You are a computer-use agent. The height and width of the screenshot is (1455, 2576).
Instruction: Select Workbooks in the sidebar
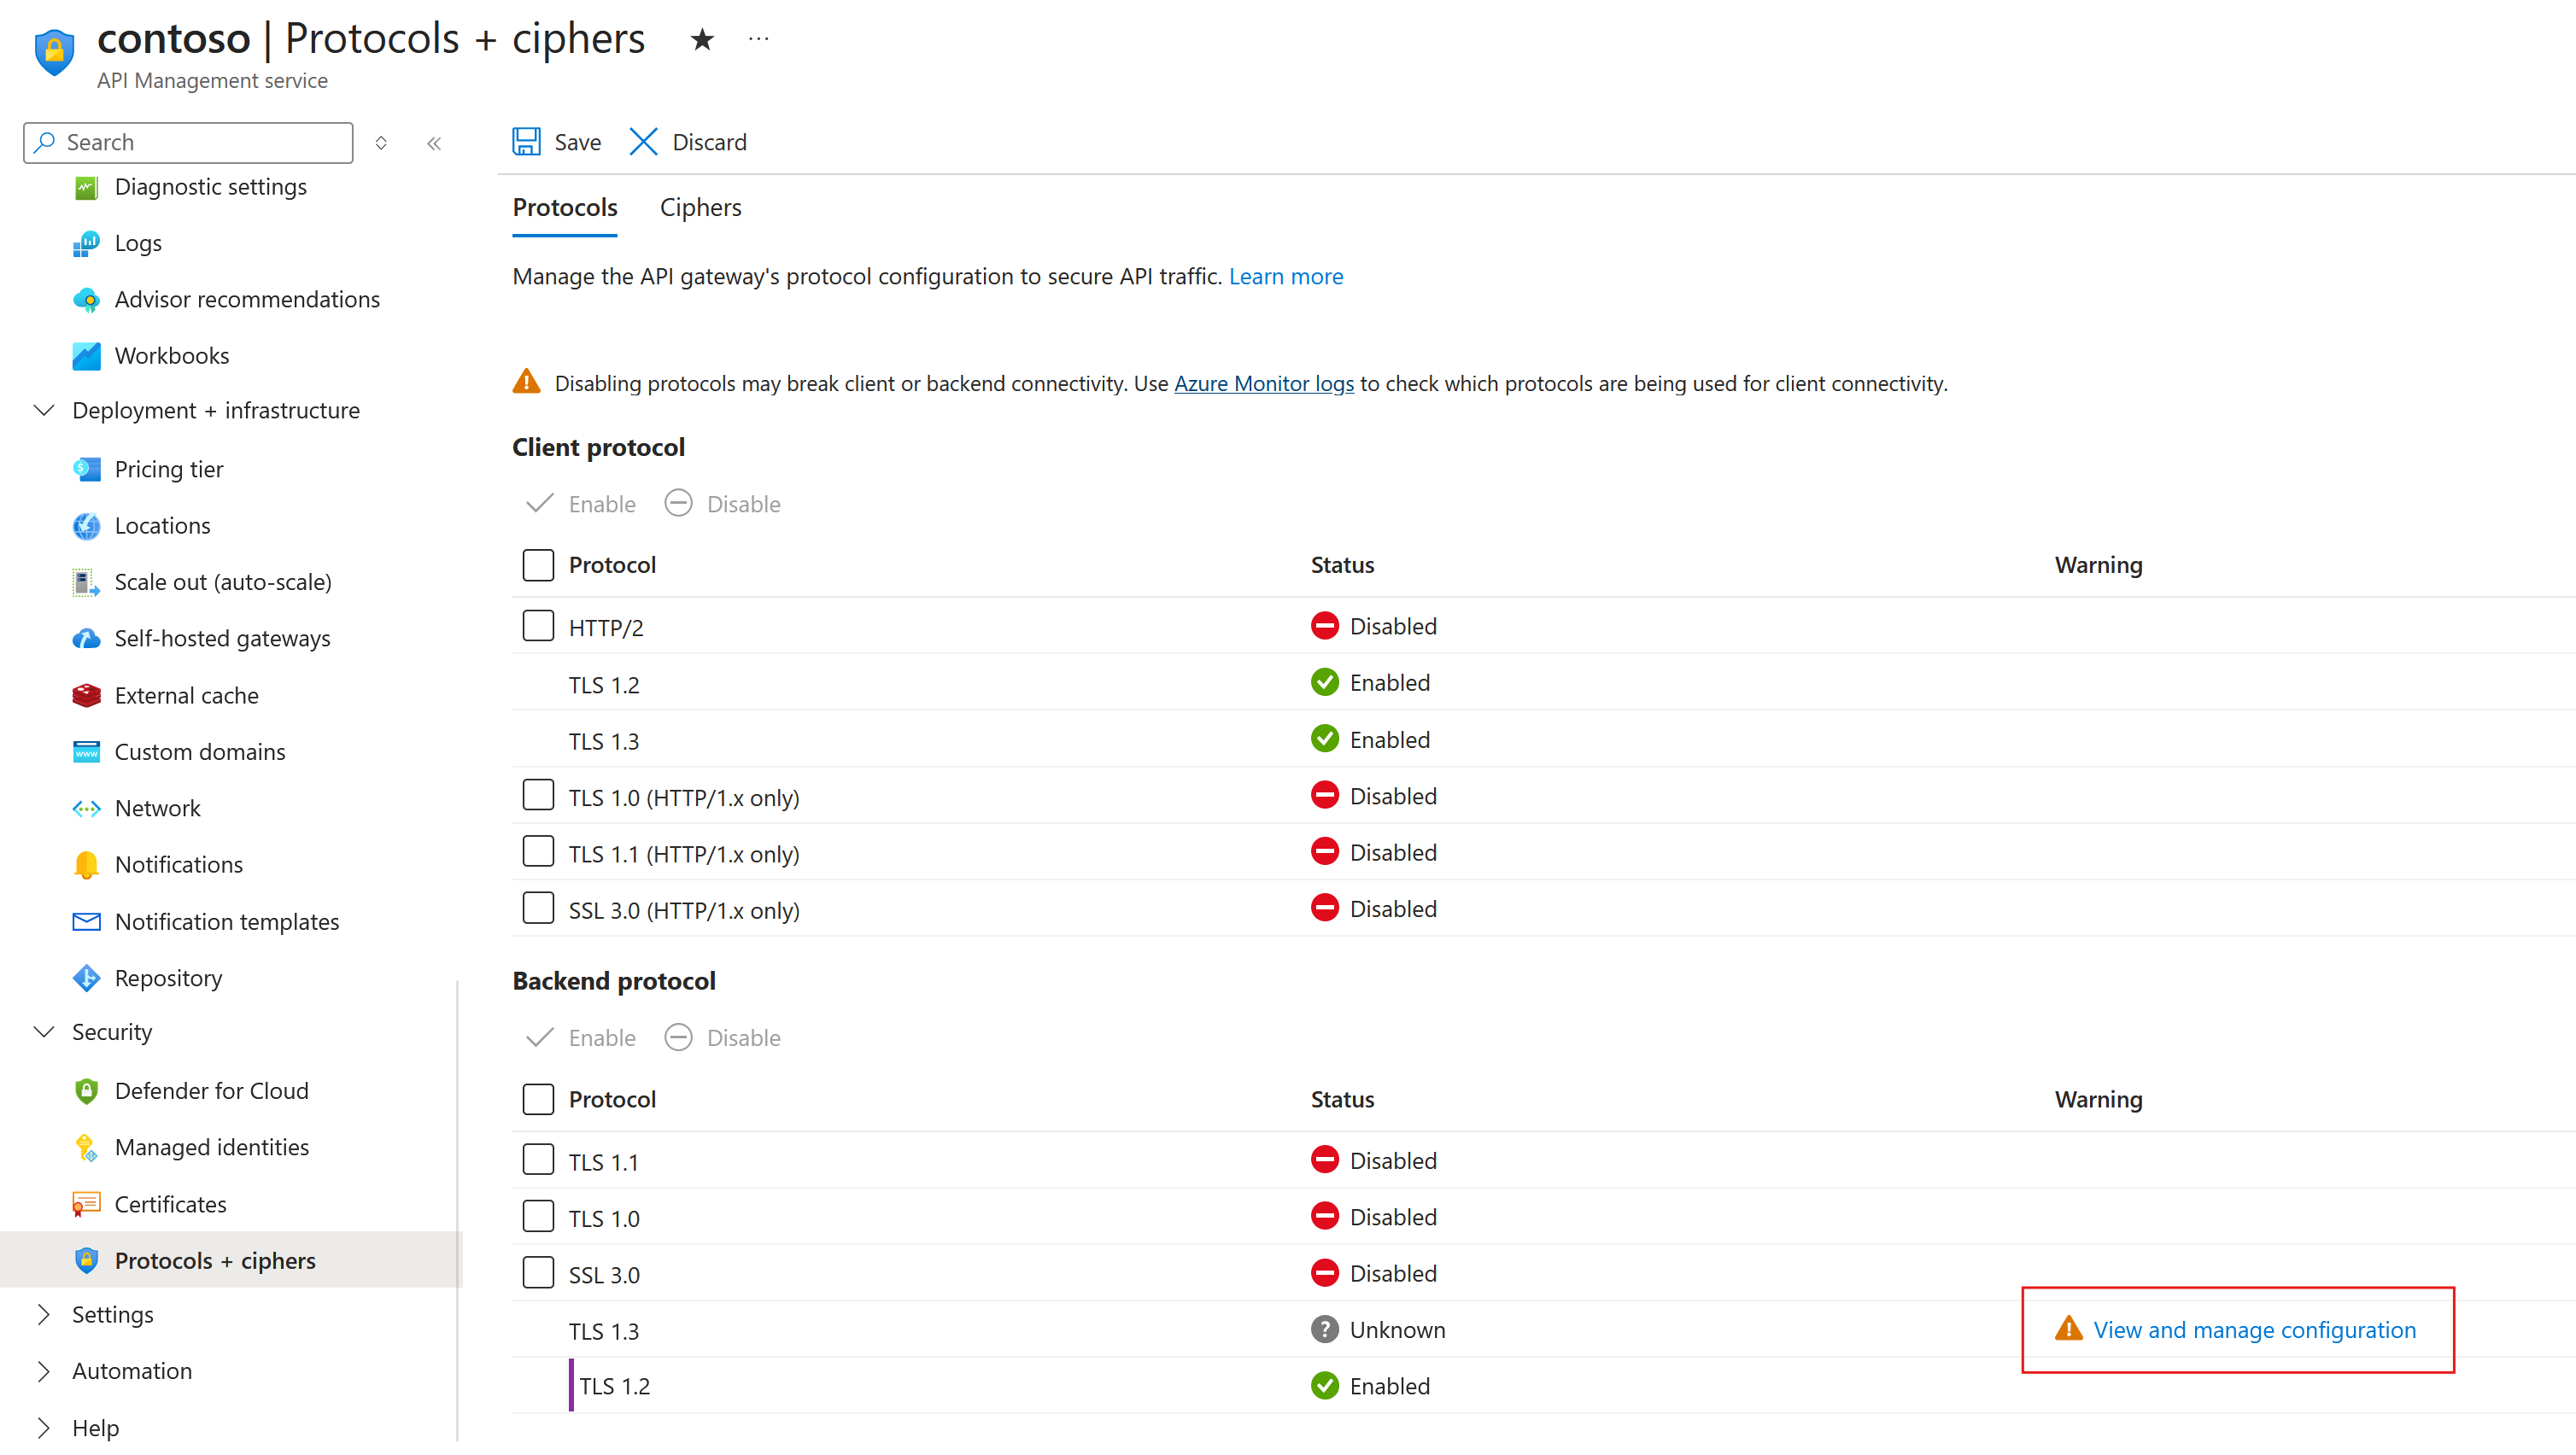point(172,355)
